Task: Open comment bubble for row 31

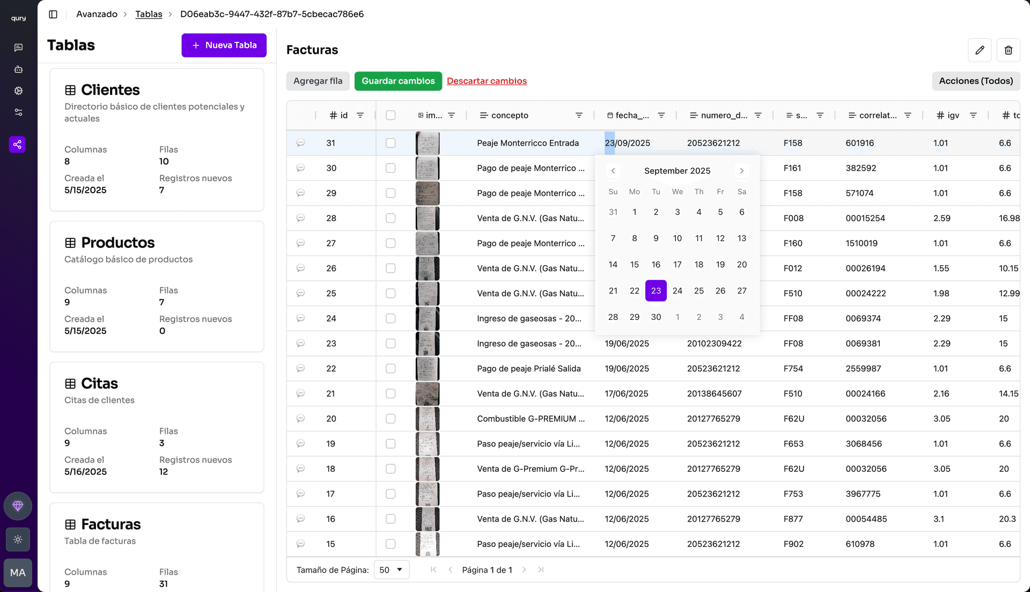Action: (300, 143)
